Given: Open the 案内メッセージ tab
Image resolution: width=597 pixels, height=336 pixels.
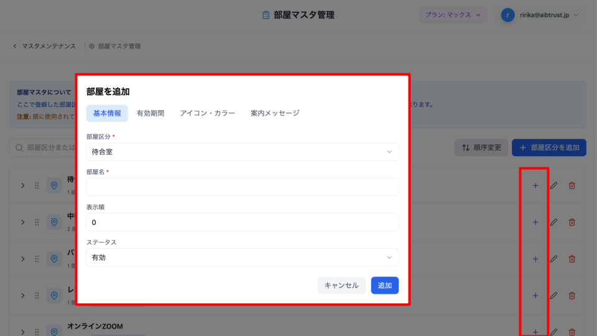Looking at the screenshot, I should click(275, 113).
